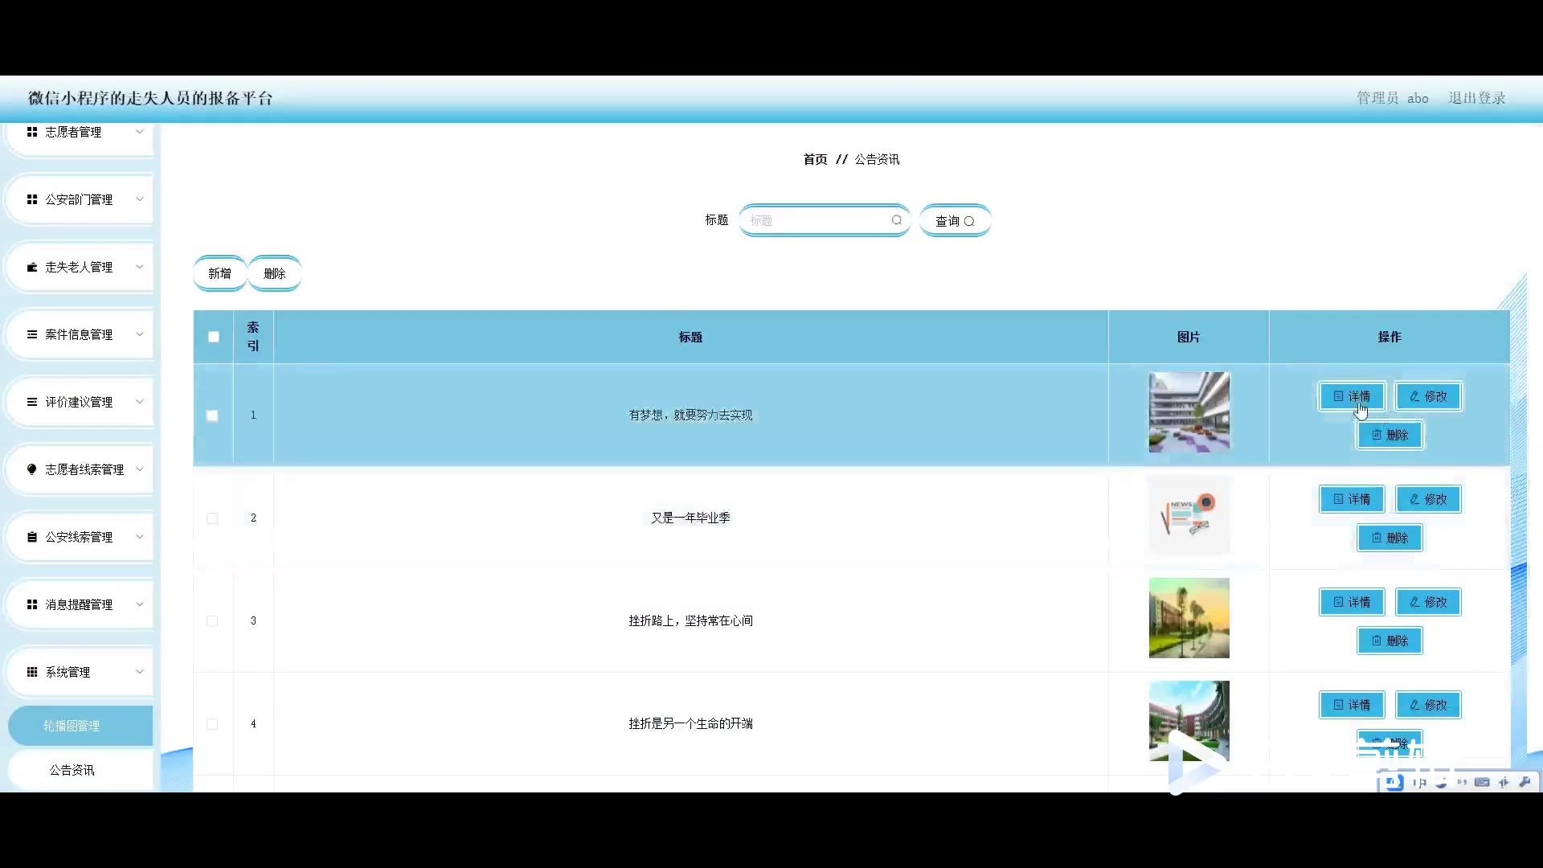
Task: Open details for row 2 announcement
Action: pyautogui.click(x=1352, y=499)
